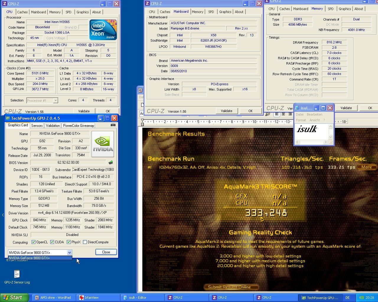Toggle the OpenCL checkbox

tap(33, 242)
